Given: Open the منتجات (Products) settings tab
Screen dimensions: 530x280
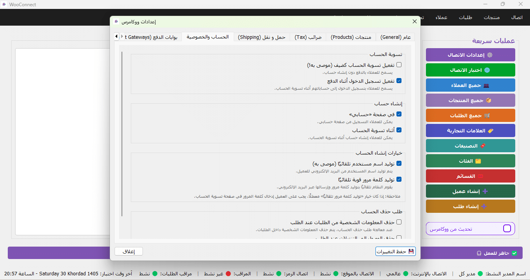Looking at the screenshot, I should (351, 37).
